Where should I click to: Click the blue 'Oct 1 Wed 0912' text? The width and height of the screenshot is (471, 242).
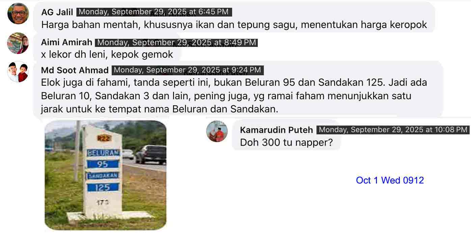point(390,180)
